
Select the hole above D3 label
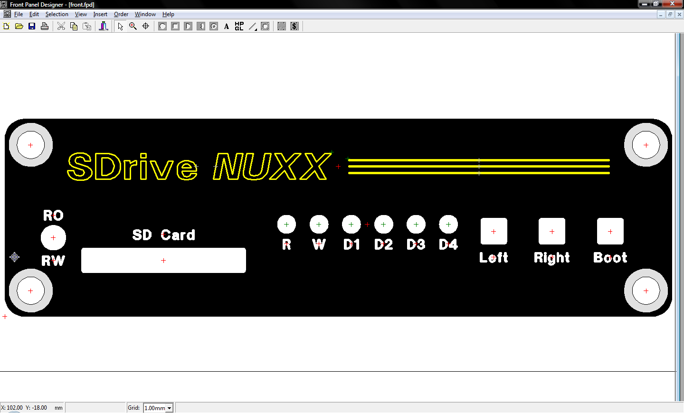(416, 225)
